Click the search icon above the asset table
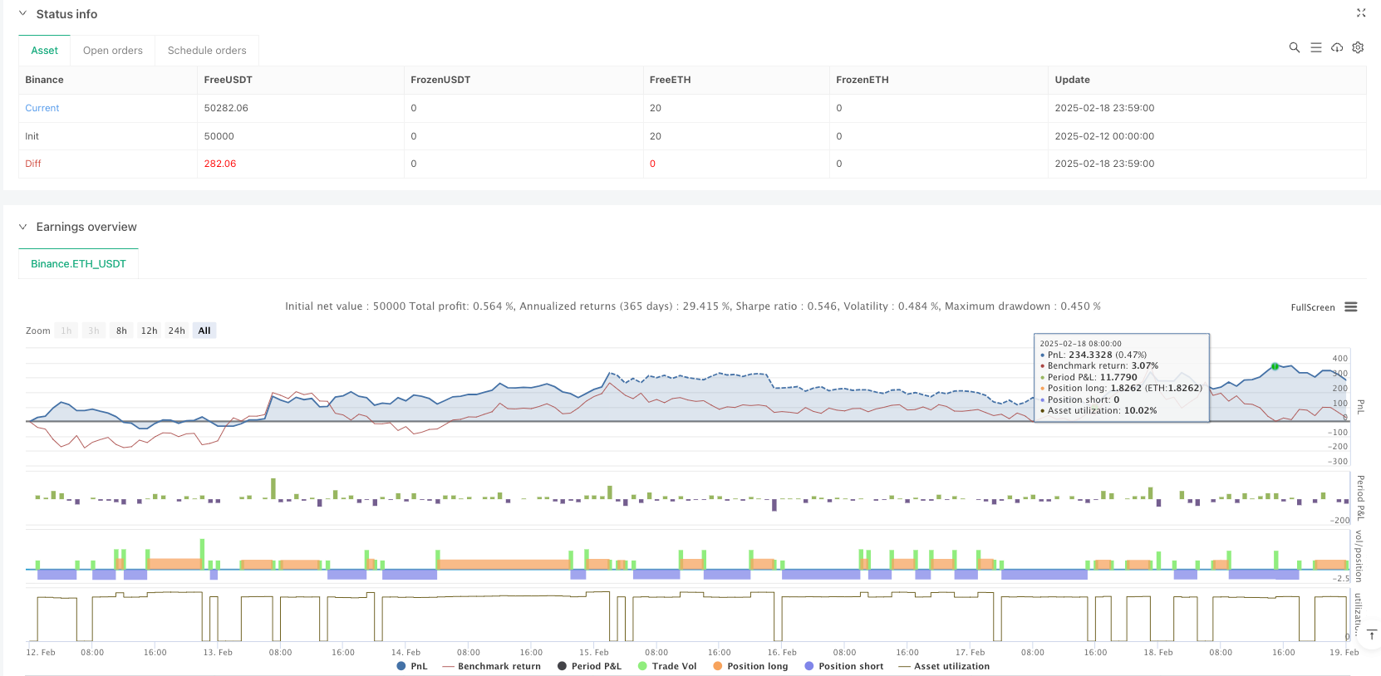Screen dimensions: 1381x676 [x=1294, y=48]
